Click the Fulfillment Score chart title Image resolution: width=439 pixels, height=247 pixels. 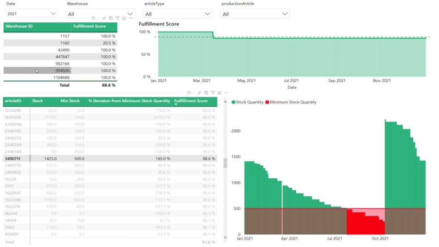pyautogui.click(x=159, y=24)
